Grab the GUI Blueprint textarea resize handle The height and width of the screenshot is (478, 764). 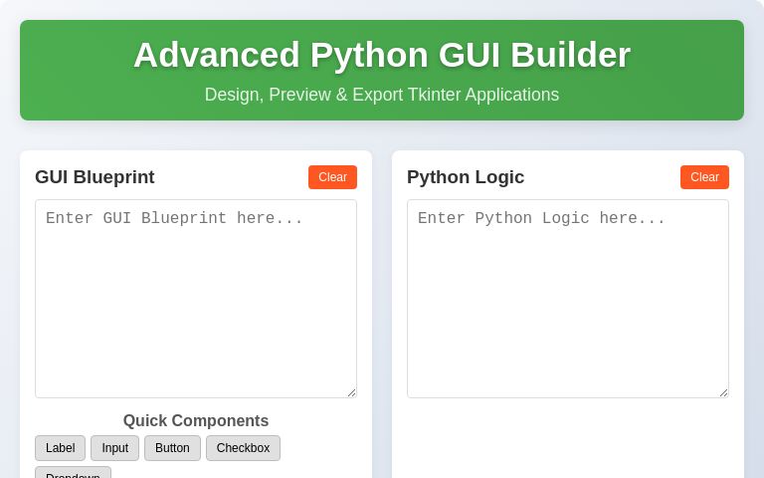click(x=351, y=392)
